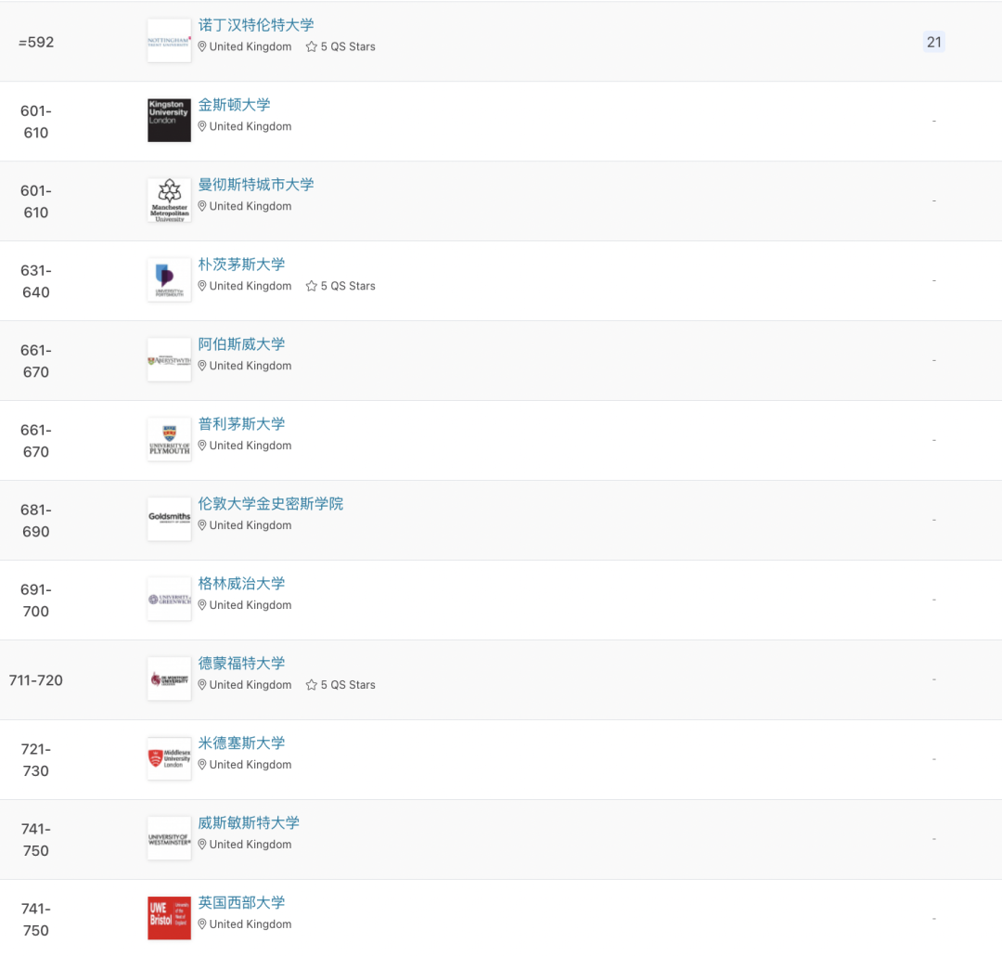Click the University of Westminster logo

click(x=170, y=838)
